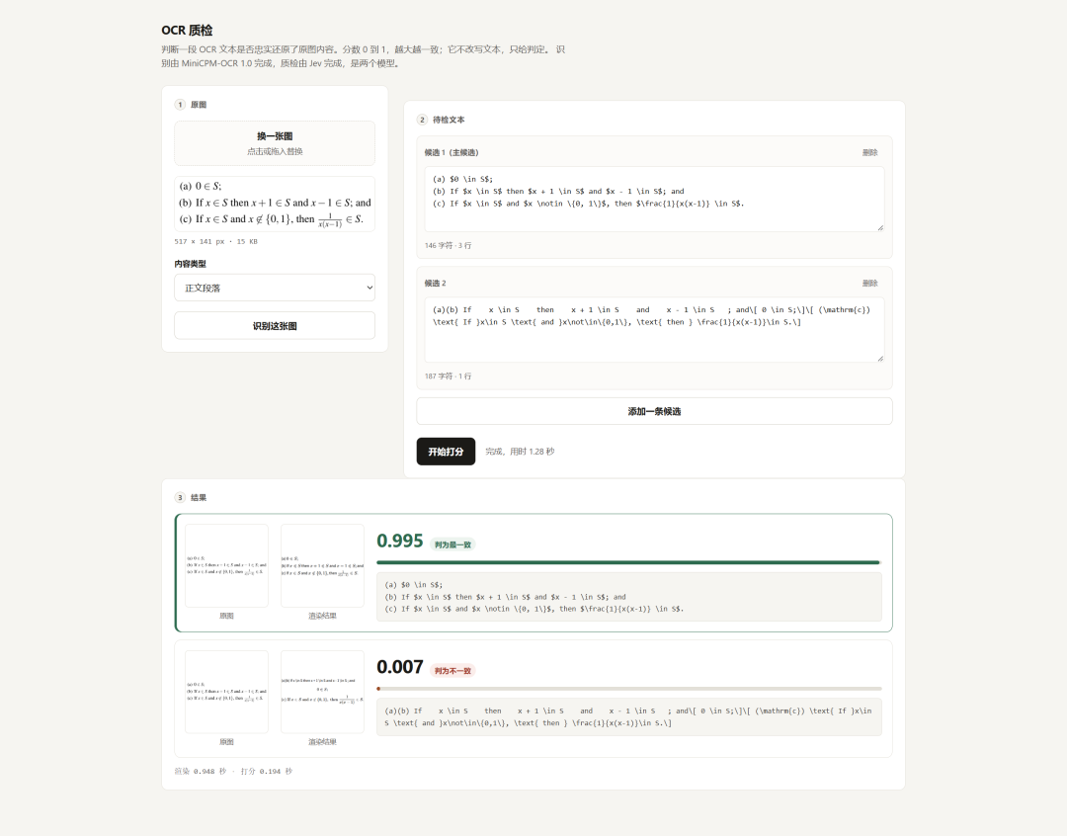Click the resize grip of 候选 1 textarea
Screen dimensions: 1067x836
880,227
